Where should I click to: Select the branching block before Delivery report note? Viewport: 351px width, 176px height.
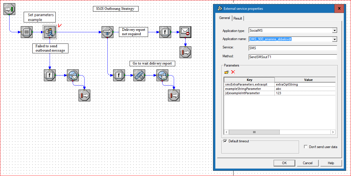pos(107,32)
